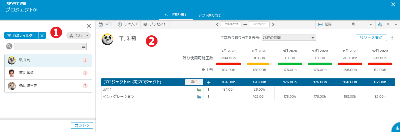The width and height of the screenshot is (400, 132).
Task: Toggle the 専任 button on project row
Action: 194,82
